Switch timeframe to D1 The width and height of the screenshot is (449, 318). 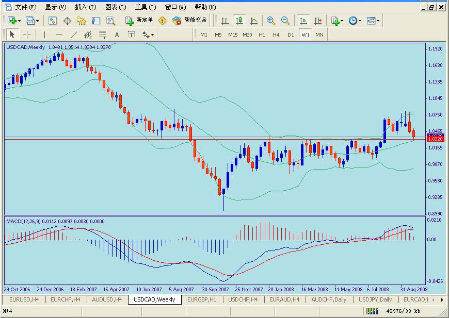(x=291, y=35)
